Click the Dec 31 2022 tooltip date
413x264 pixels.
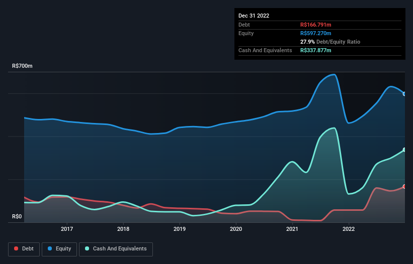[254, 16]
